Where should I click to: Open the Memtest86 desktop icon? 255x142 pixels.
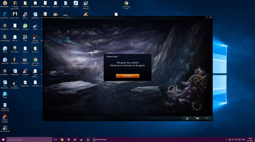pyautogui.click(x=5, y=4)
